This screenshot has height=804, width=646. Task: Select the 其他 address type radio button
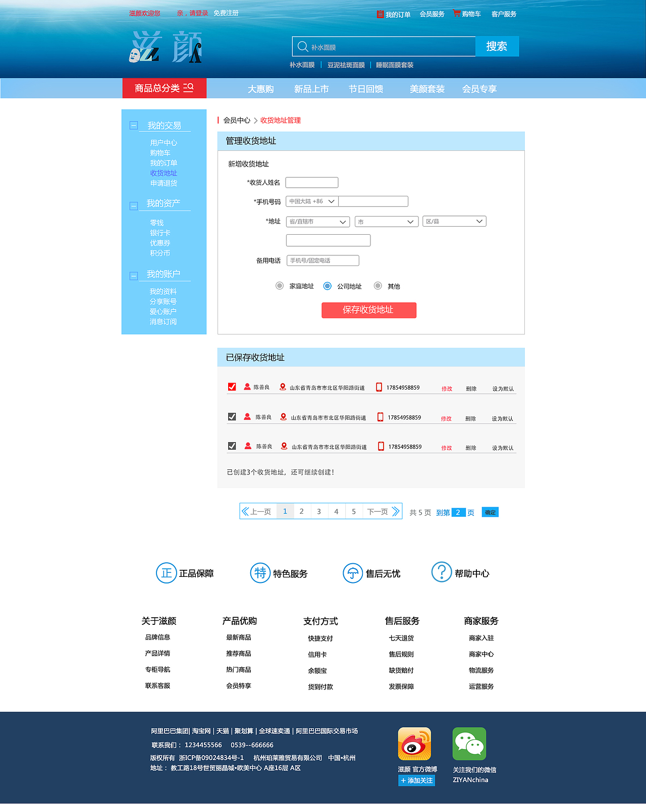coord(378,286)
